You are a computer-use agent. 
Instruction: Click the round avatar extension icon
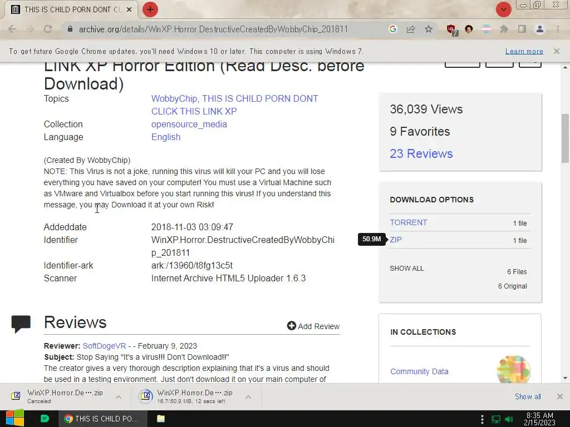pos(469,29)
